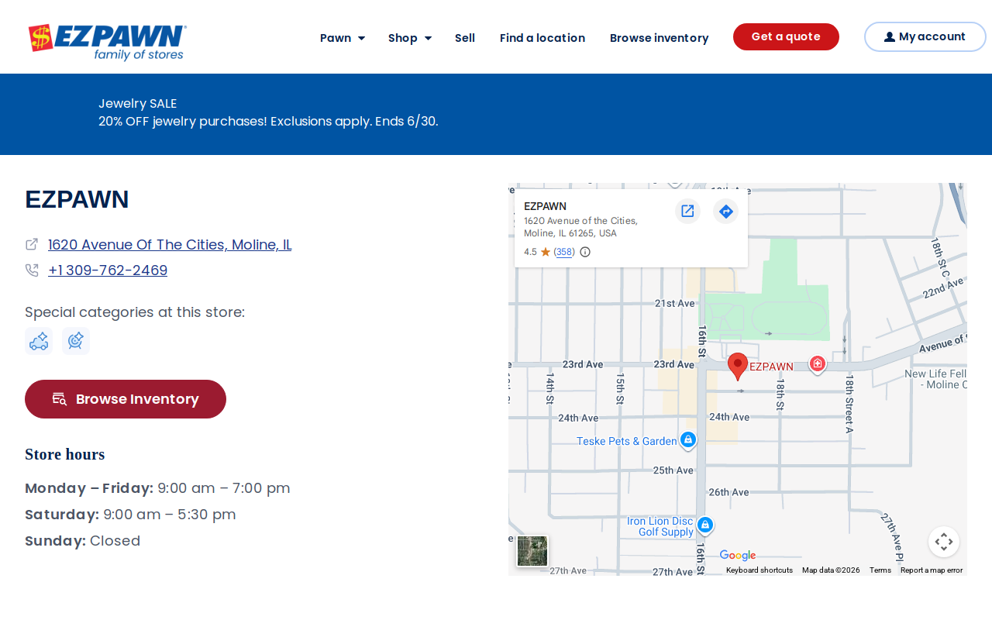Click the car special category icon
The image size is (992, 620).
click(x=39, y=341)
